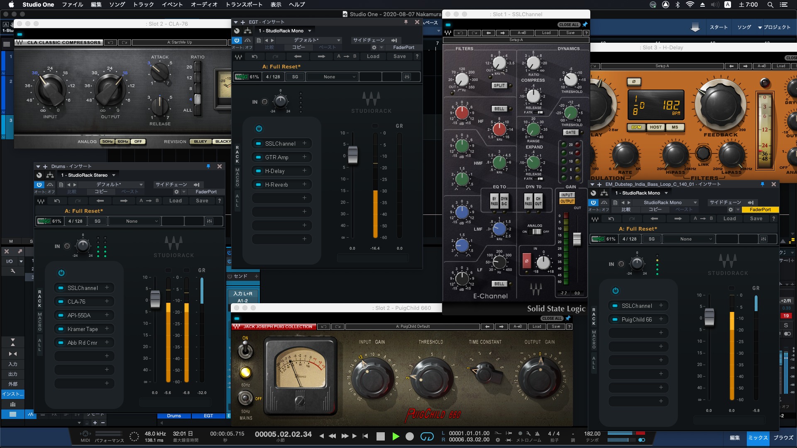
Task: Open トランスポート menu in menu bar
Action: [244, 5]
